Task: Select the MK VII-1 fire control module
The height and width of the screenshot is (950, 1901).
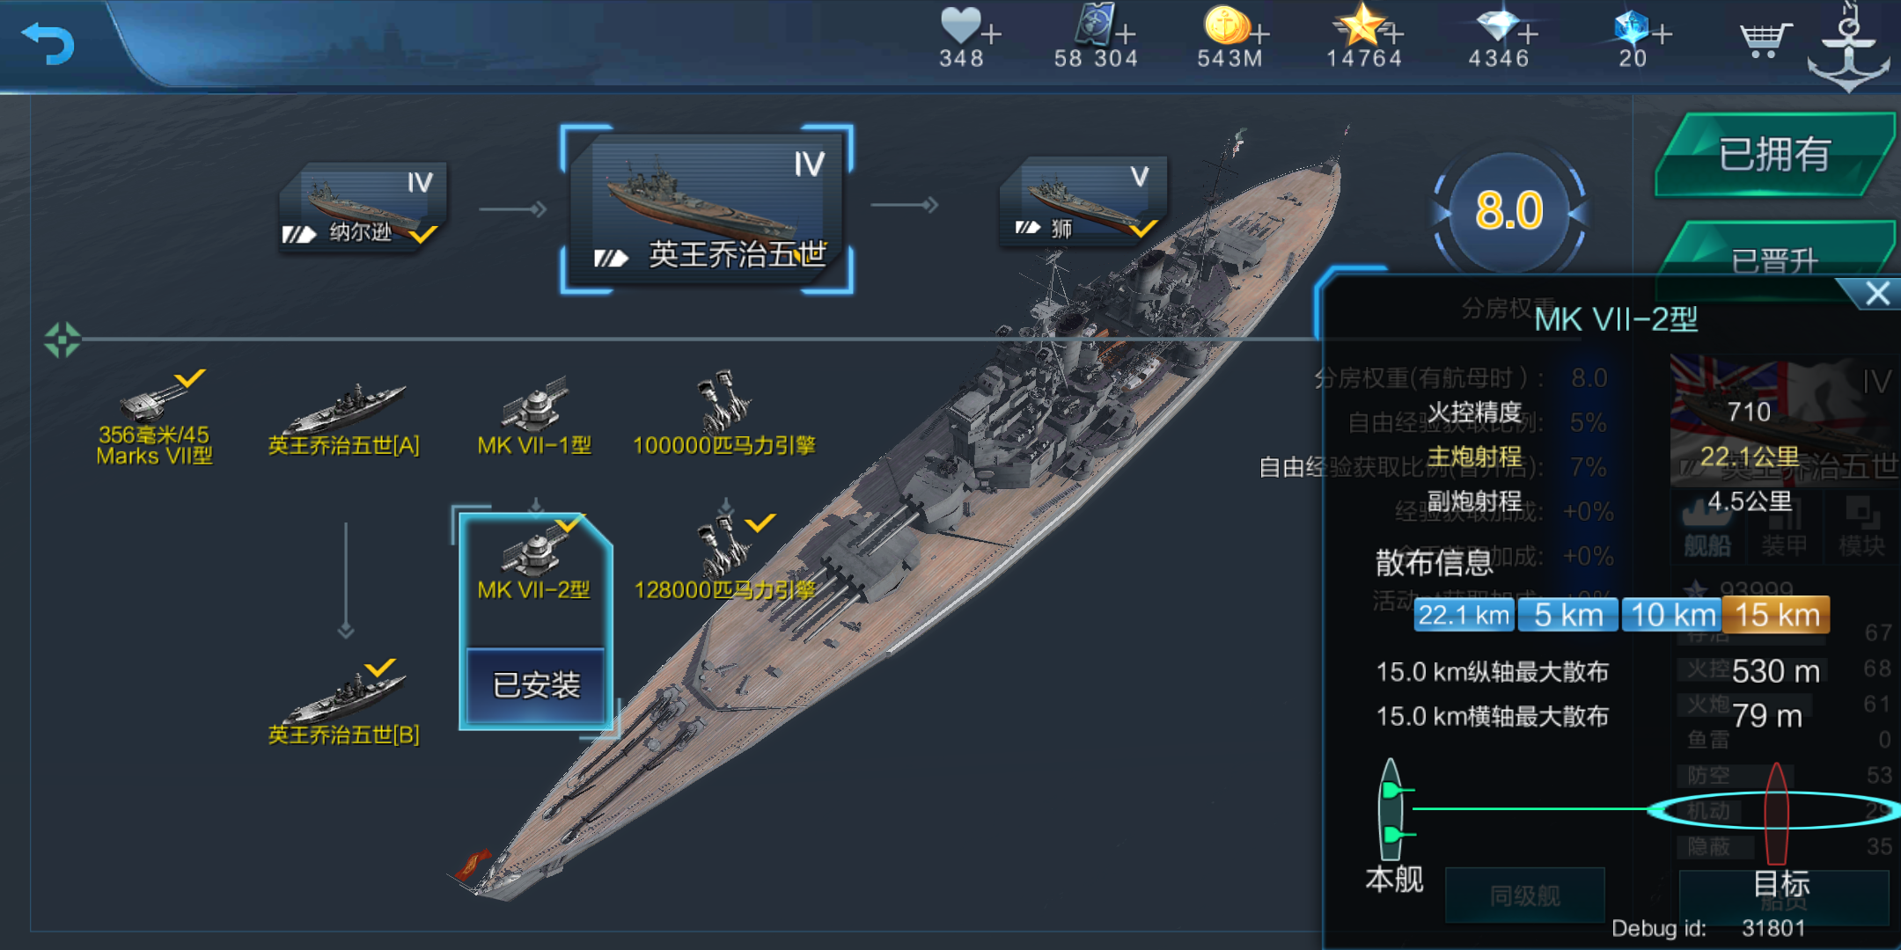Action: pos(534,419)
